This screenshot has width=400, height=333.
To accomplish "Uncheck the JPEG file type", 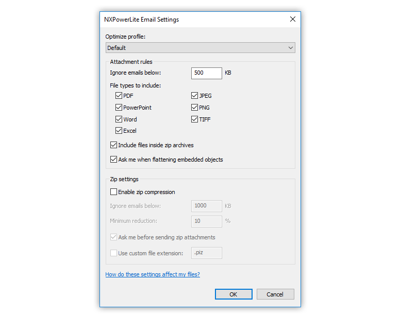I will [x=194, y=96].
